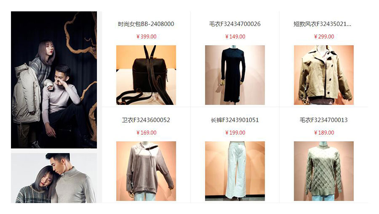Open the couple in turtleneck sweaters banner

point(54,178)
